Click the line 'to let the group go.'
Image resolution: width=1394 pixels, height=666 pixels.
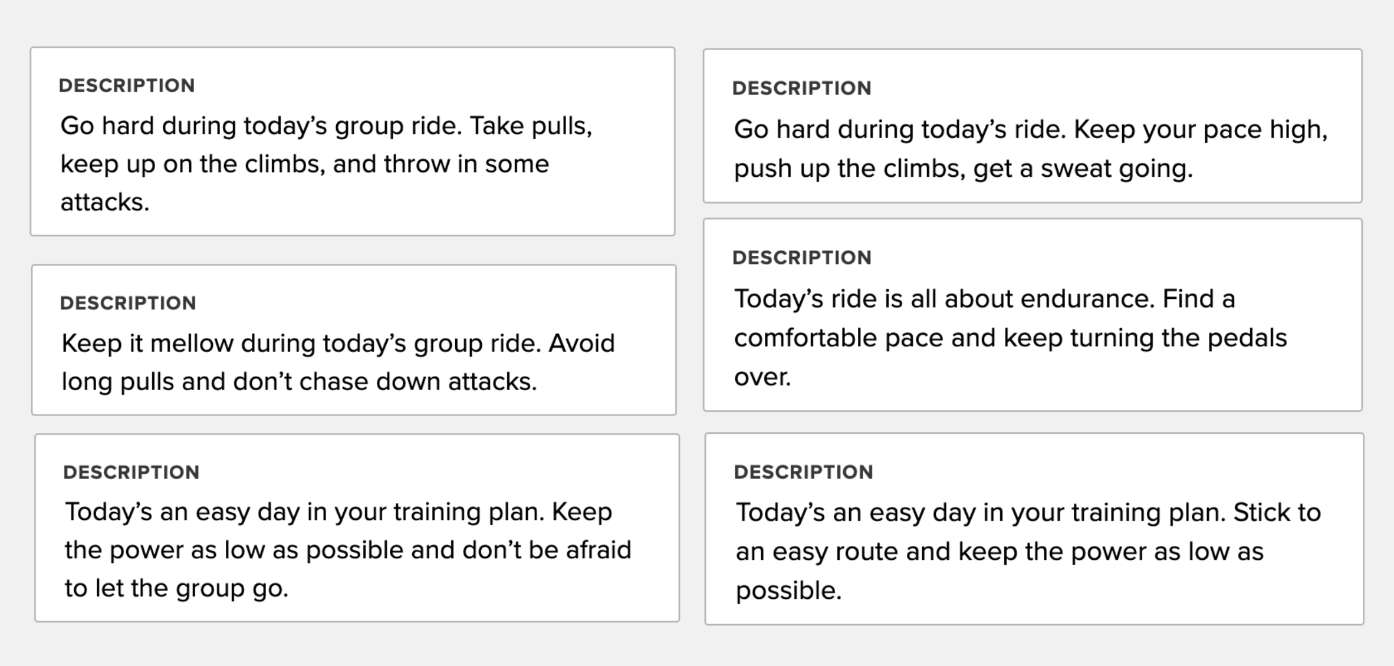176,588
